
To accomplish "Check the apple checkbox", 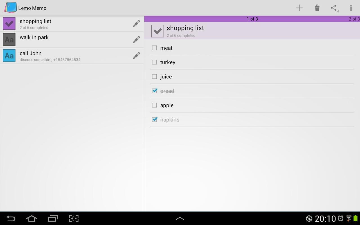I will [x=154, y=105].
